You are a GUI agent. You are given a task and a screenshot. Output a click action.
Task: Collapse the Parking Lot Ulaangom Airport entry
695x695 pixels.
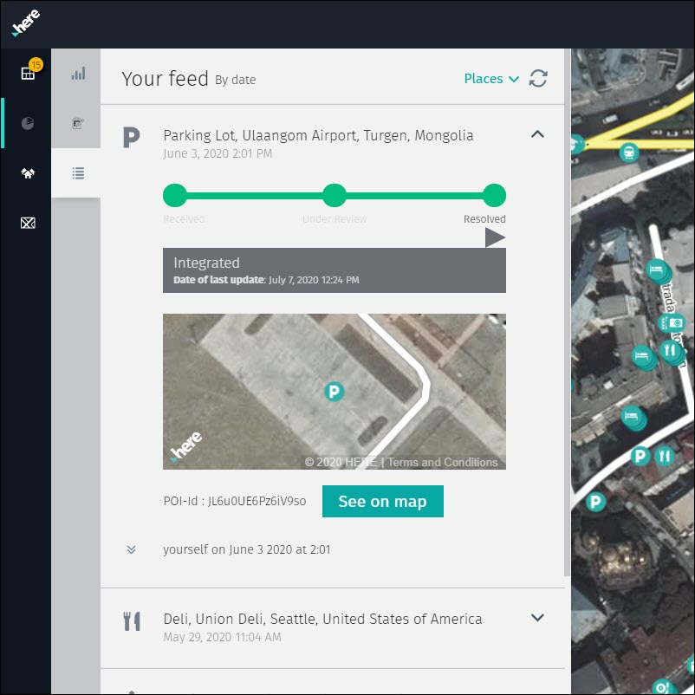[x=537, y=133]
